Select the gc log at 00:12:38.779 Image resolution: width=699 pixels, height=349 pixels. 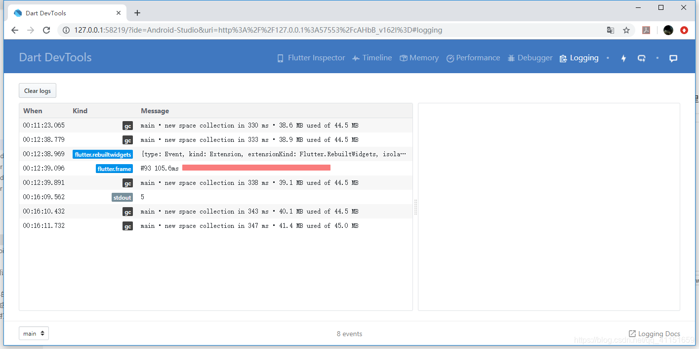(216, 140)
